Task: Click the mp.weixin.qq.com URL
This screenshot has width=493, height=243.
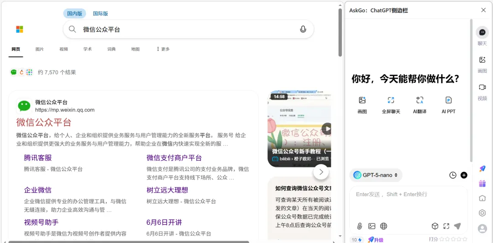Action: [x=65, y=110]
